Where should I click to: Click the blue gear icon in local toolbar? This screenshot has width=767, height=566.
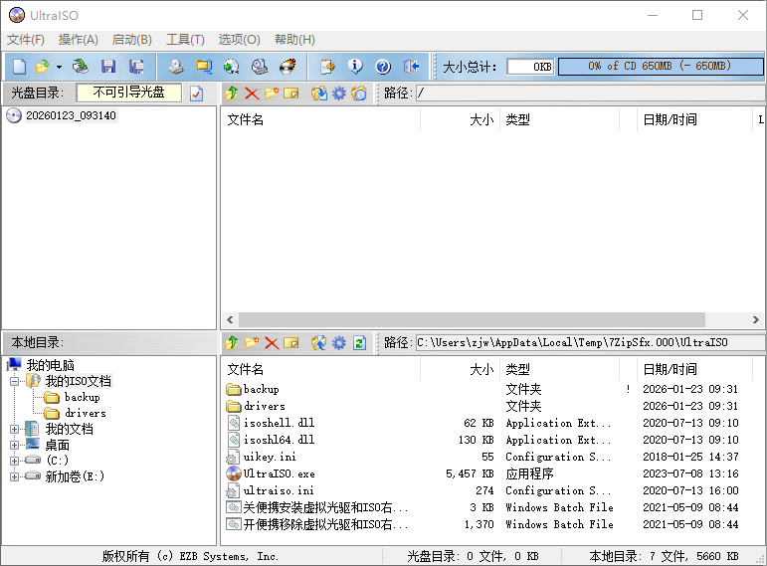[x=339, y=343]
